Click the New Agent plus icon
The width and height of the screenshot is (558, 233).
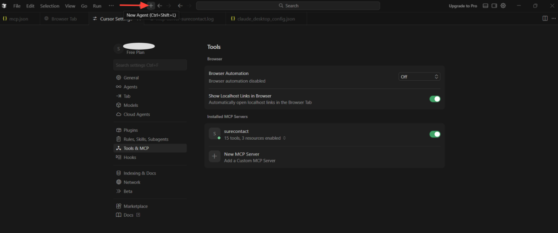151,6
